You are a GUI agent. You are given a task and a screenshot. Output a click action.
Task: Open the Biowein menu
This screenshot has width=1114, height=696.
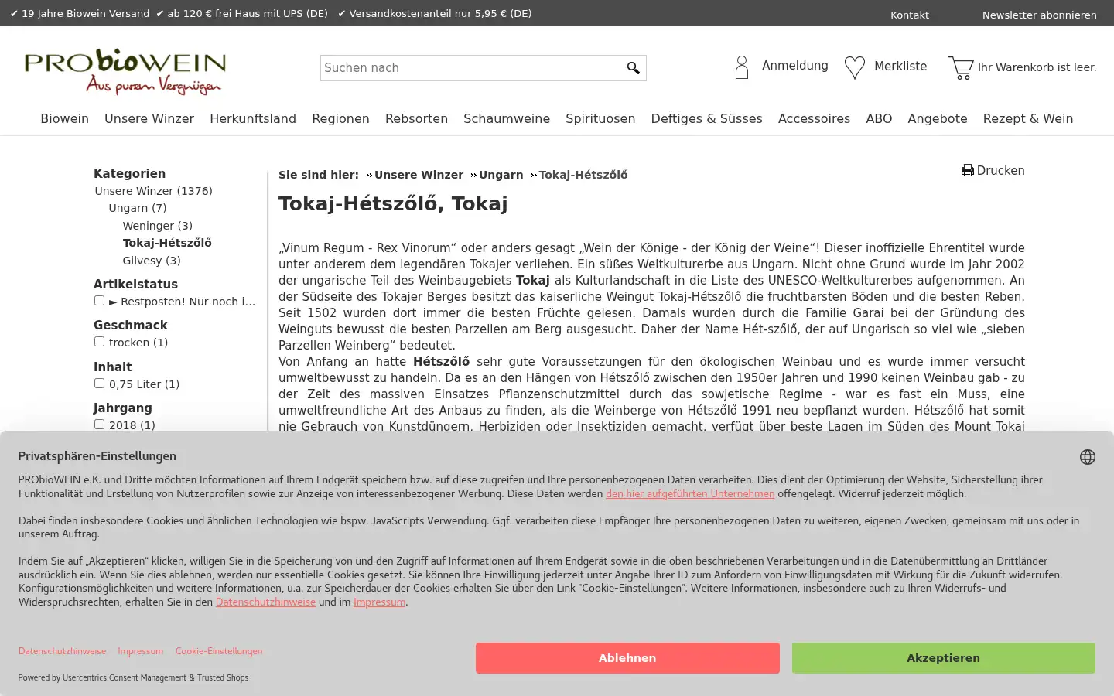[65, 118]
